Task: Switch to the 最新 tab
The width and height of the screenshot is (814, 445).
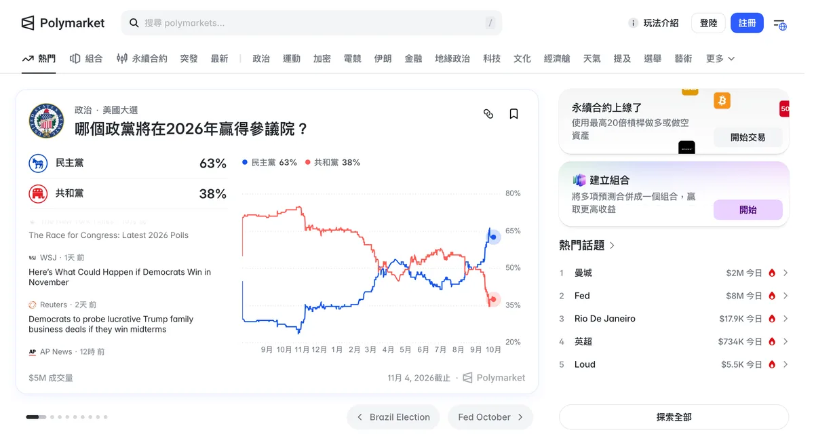Action: coord(220,59)
